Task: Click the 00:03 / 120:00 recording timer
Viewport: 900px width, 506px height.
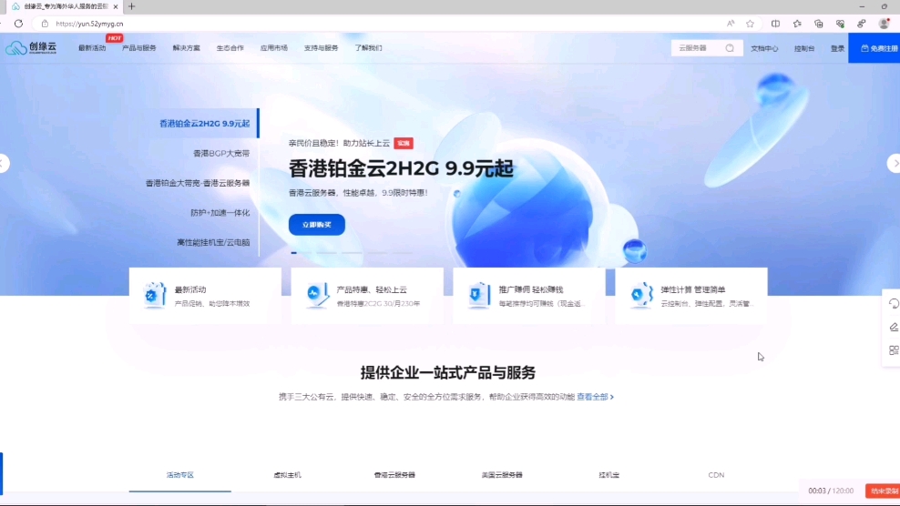Action: click(831, 491)
